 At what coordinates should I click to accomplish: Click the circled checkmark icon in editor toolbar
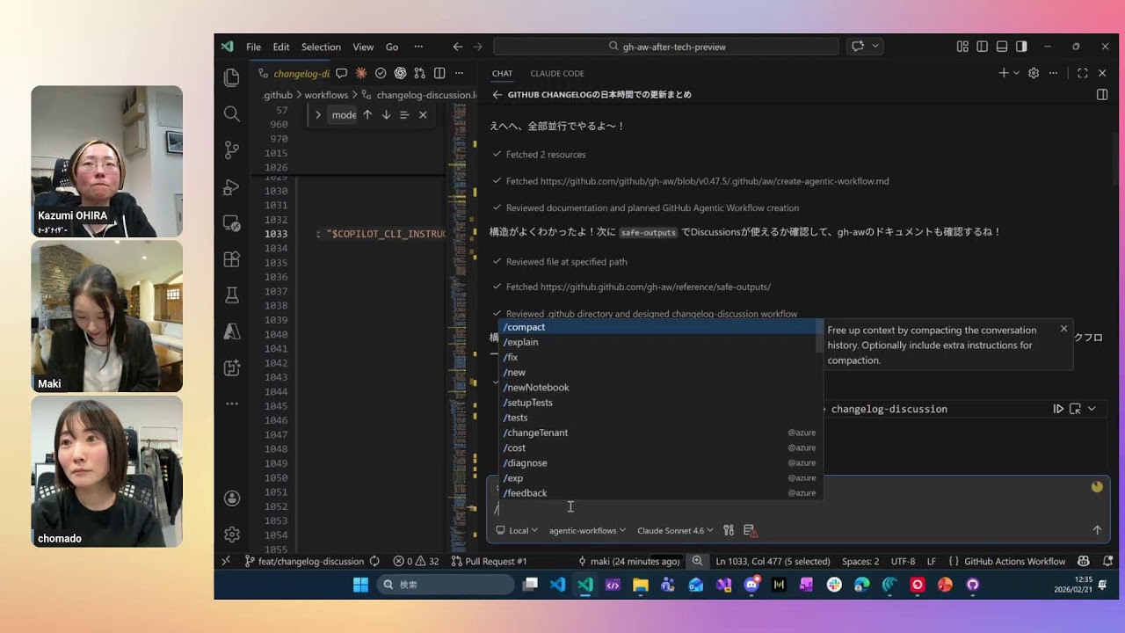pyautogui.click(x=381, y=73)
